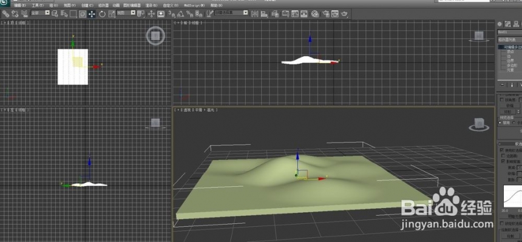Open the Select by Name list icon

64,14
